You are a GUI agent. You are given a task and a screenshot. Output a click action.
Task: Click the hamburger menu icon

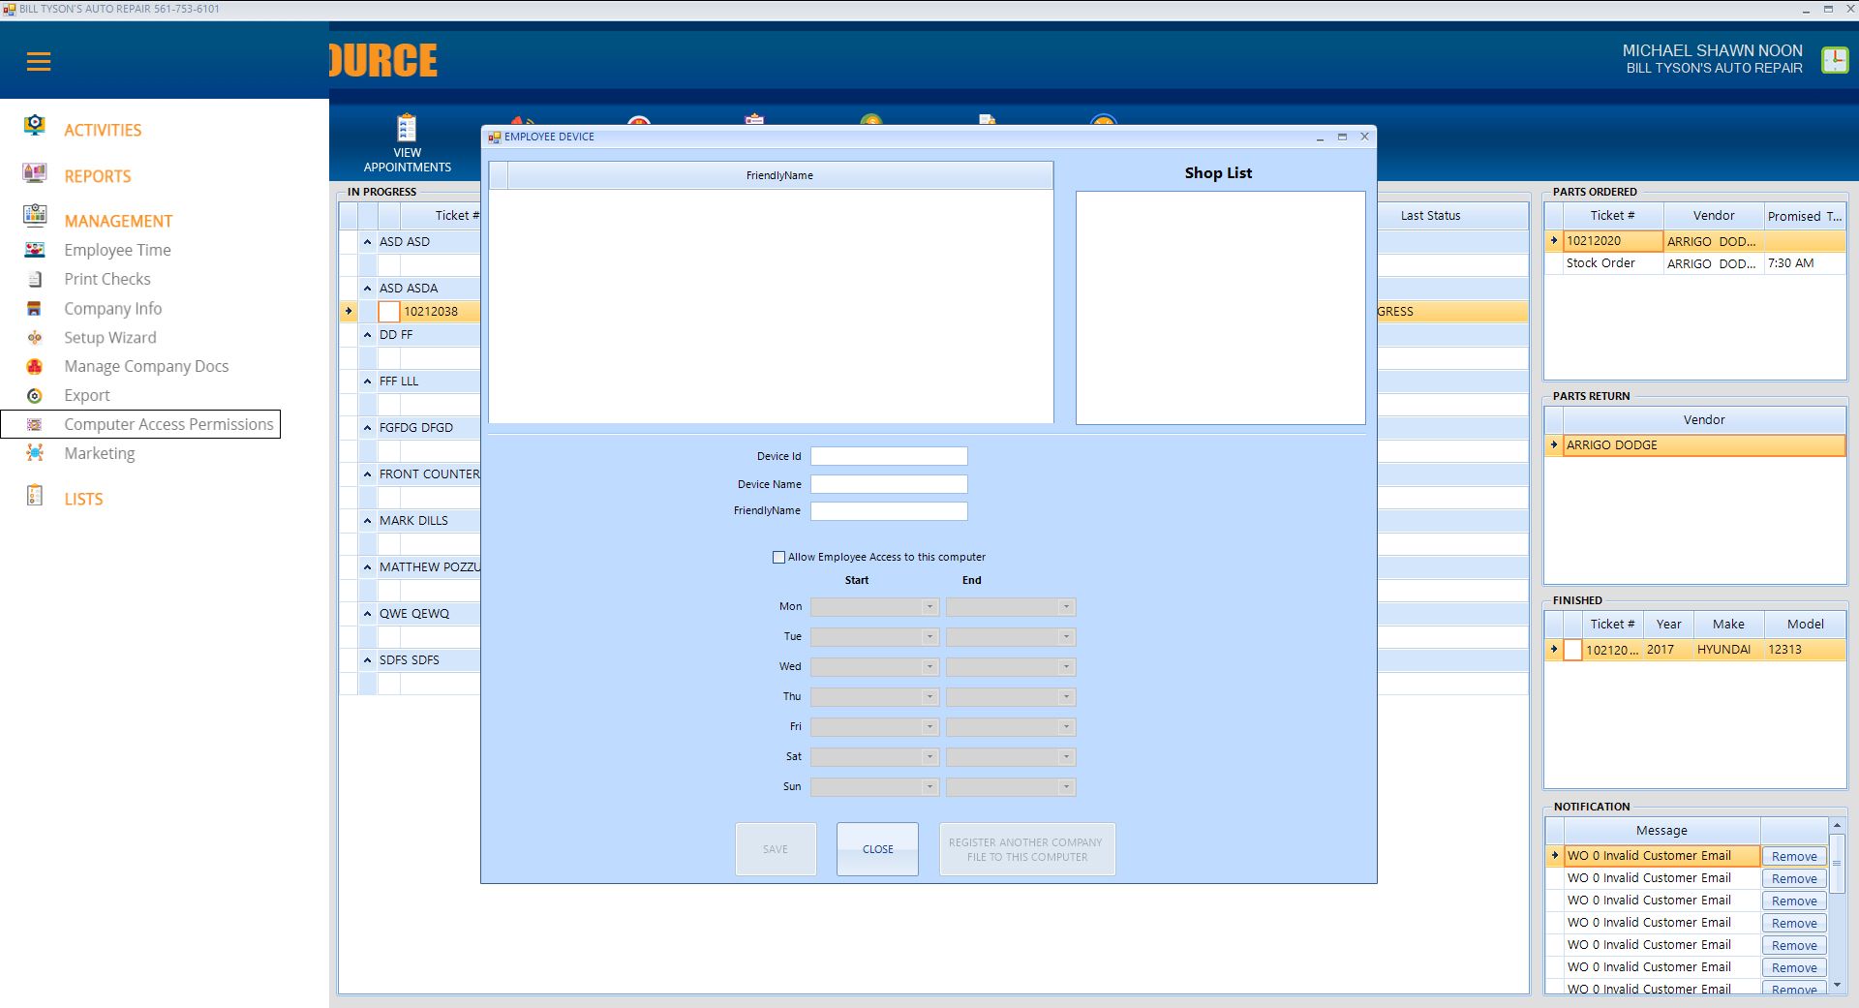point(39,62)
